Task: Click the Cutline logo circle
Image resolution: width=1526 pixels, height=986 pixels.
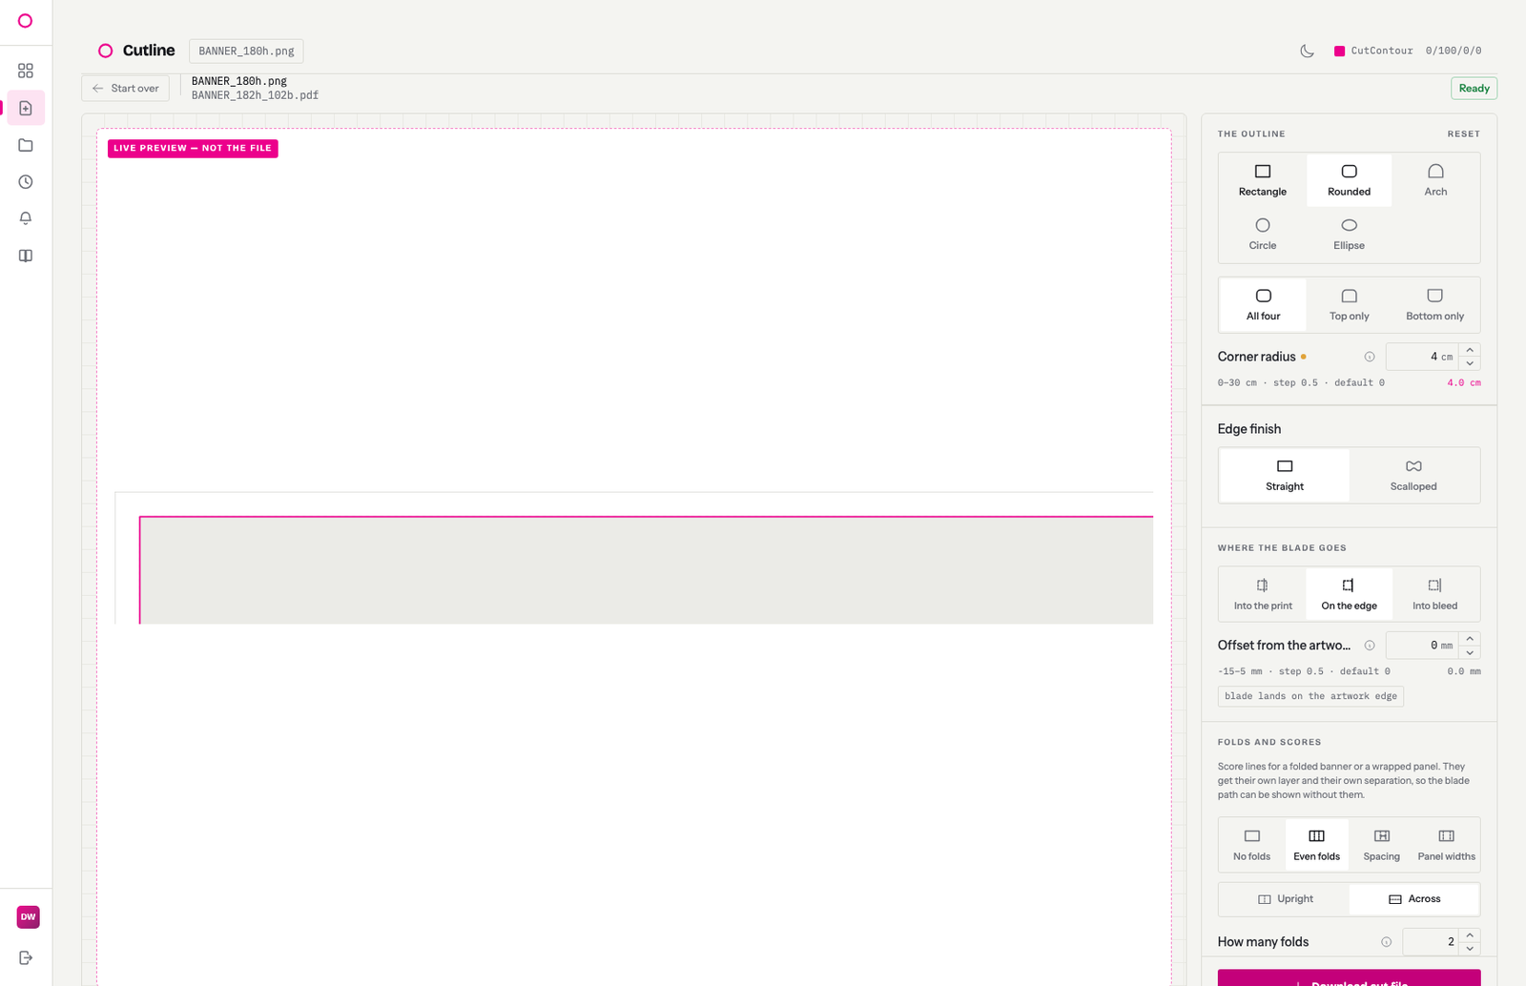Action: click(106, 51)
